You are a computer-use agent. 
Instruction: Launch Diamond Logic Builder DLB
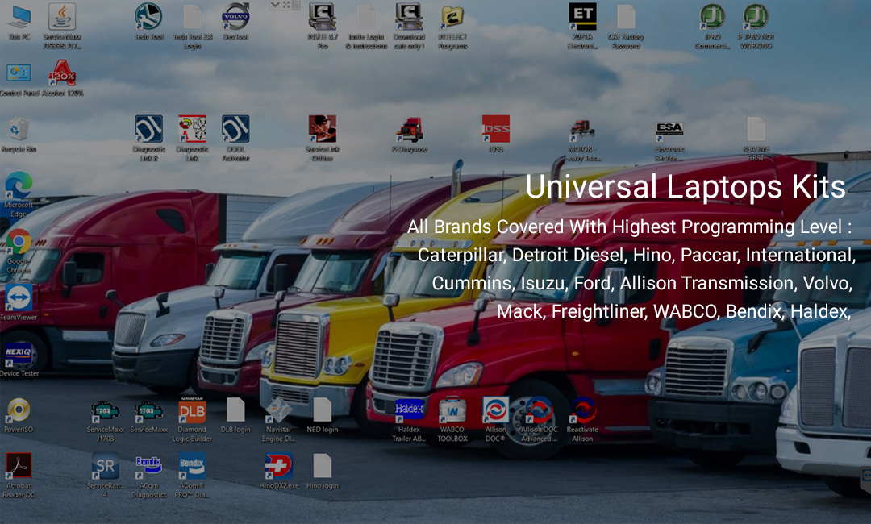pos(192,420)
